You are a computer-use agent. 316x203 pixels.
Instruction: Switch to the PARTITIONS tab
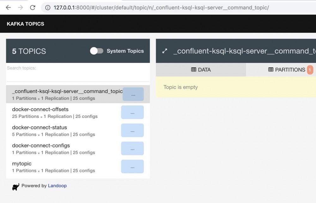(x=287, y=70)
